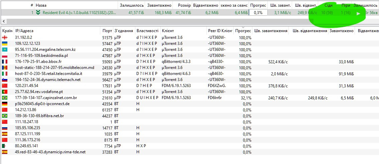Click the Algeria flag icon next to 80.249.65.141
379x164 pixels.
5,146
